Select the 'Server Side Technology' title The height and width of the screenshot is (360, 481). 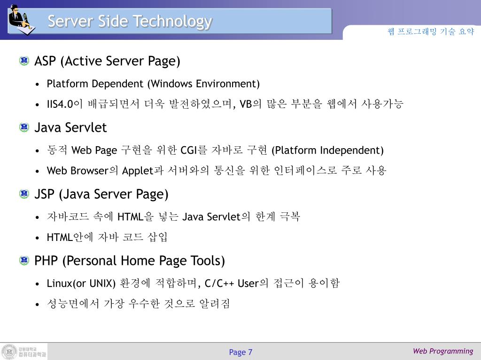130,22
